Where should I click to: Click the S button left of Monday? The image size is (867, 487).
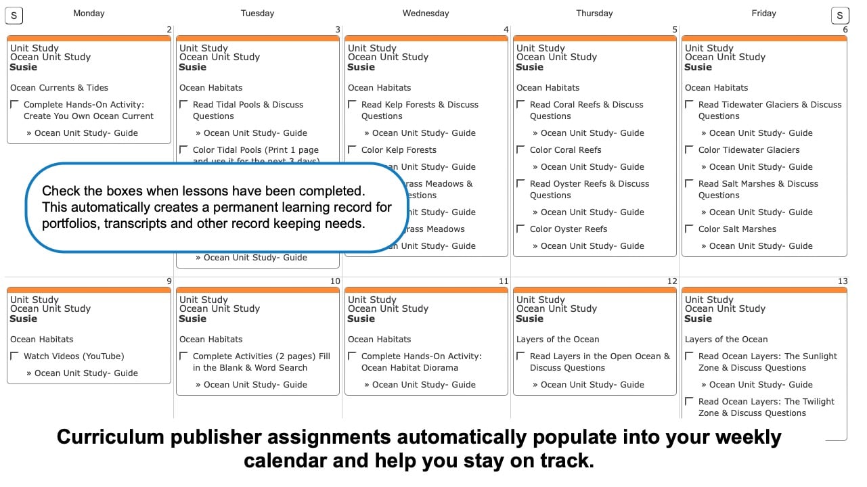(x=14, y=16)
